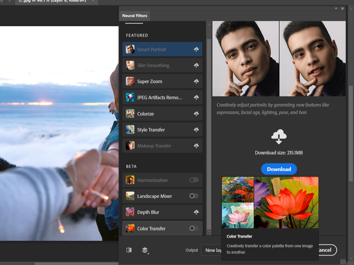The height and width of the screenshot is (265, 354).
Task: Close the inactive document tab at left
Action: 10,1
